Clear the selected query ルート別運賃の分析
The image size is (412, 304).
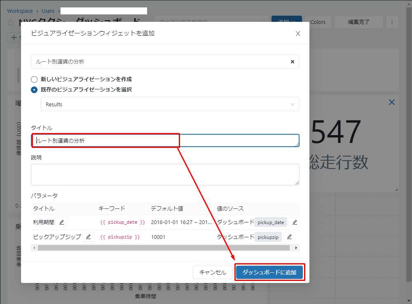tap(292, 62)
